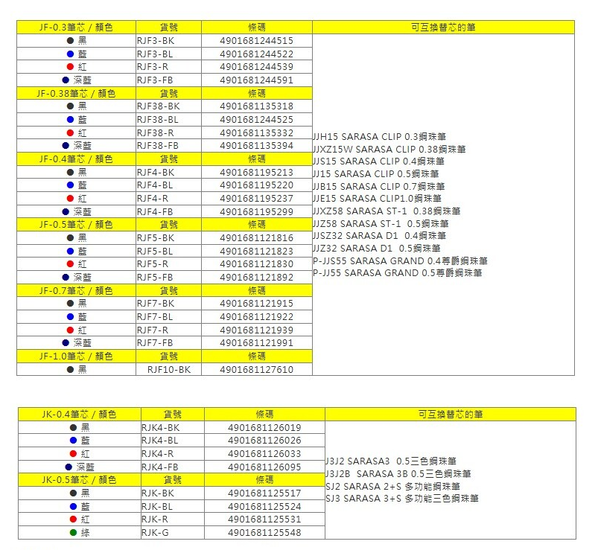Click item code RJF7-R
This screenshot has width=598, height=550.
(153, 330)
